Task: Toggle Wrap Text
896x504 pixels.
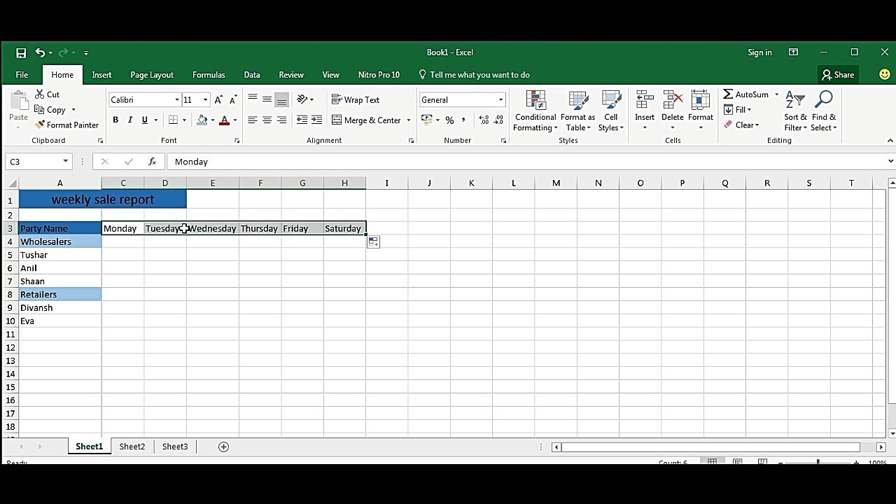Action: pos(356,100)
